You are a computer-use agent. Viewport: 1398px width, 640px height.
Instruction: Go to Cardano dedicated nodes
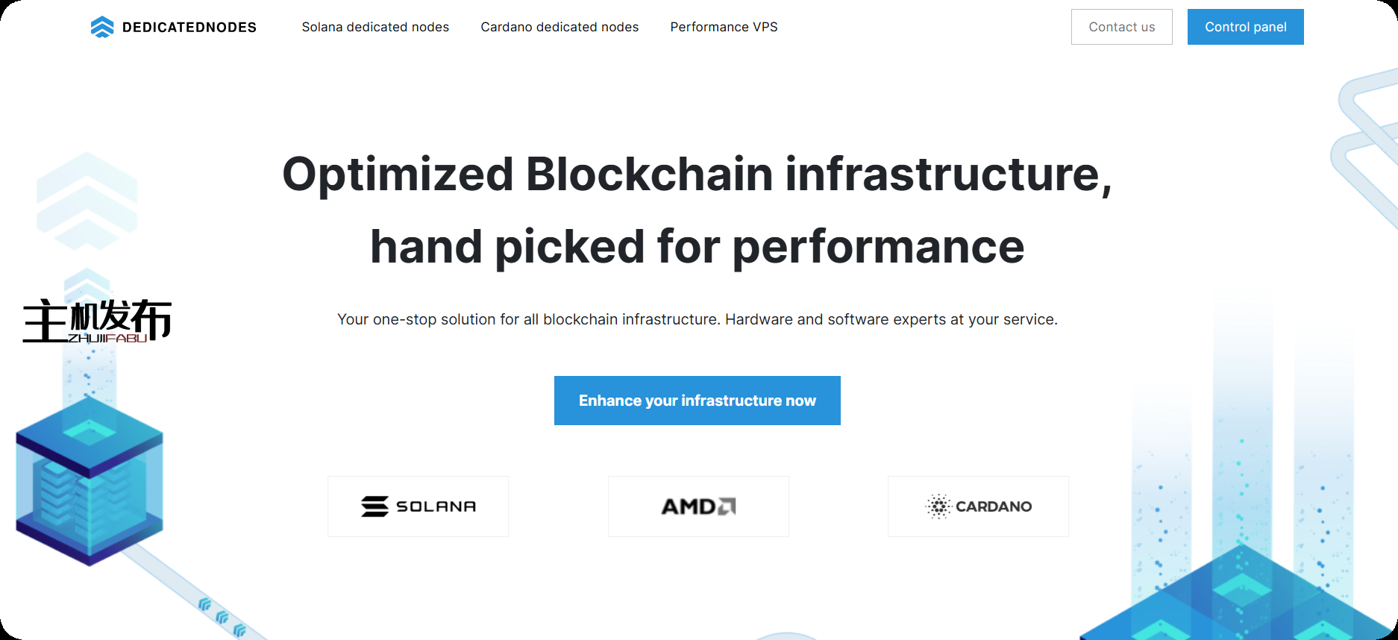559,27
